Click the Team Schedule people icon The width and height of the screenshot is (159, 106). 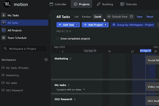[x=4, y=38]
